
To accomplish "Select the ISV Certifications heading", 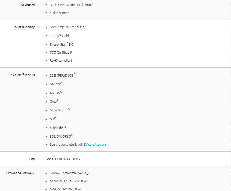I will click(x=22, y=75).
